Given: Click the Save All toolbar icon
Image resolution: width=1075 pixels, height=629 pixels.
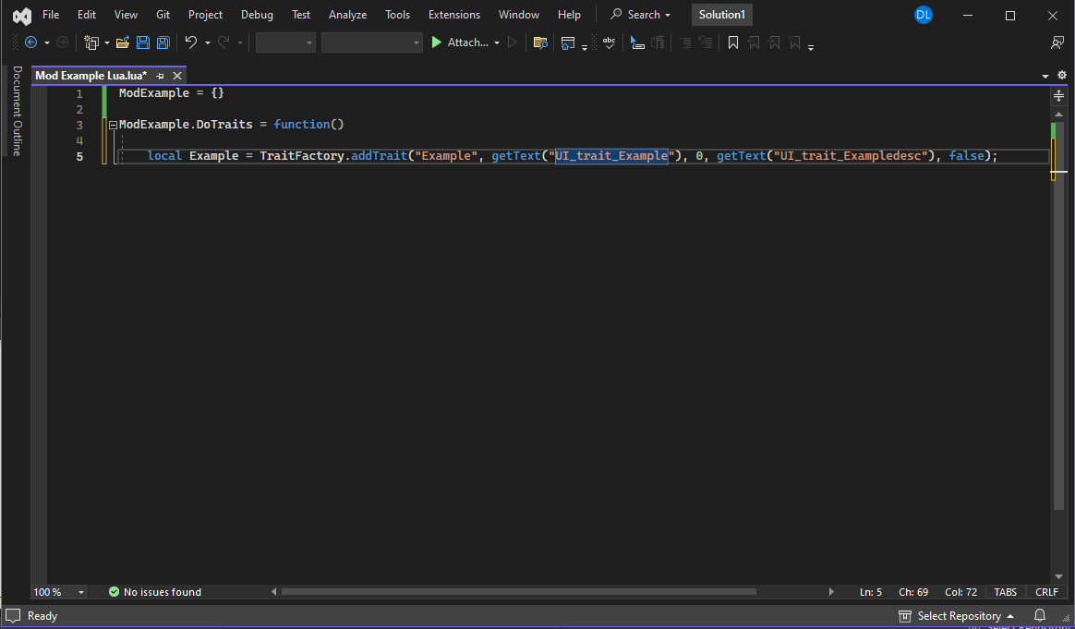Looking at the screenshot, I should tap(163, 42).
